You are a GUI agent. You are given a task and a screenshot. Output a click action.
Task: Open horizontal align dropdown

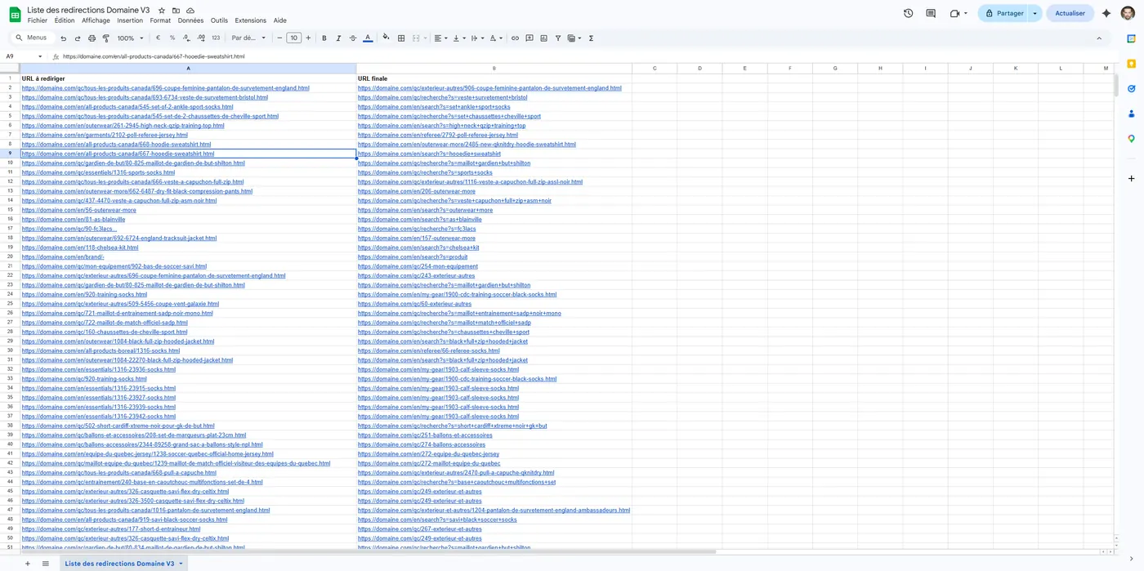coord(440,38)
